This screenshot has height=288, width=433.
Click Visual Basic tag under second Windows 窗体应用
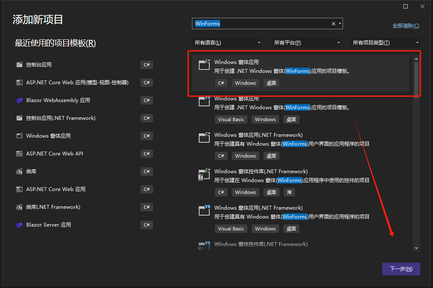click(231, 119)
